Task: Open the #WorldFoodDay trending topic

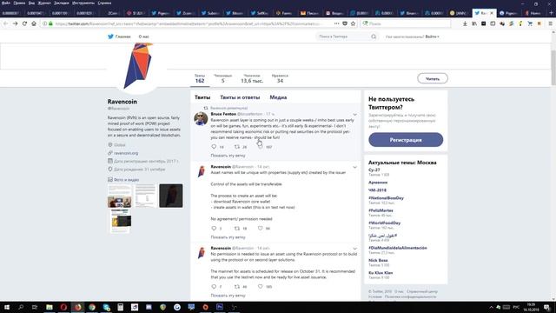Action: pyautogui.click(x=384, y=223)
